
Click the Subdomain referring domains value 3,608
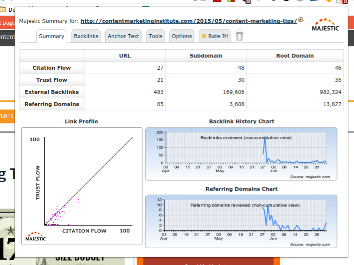tap(237, 104)
